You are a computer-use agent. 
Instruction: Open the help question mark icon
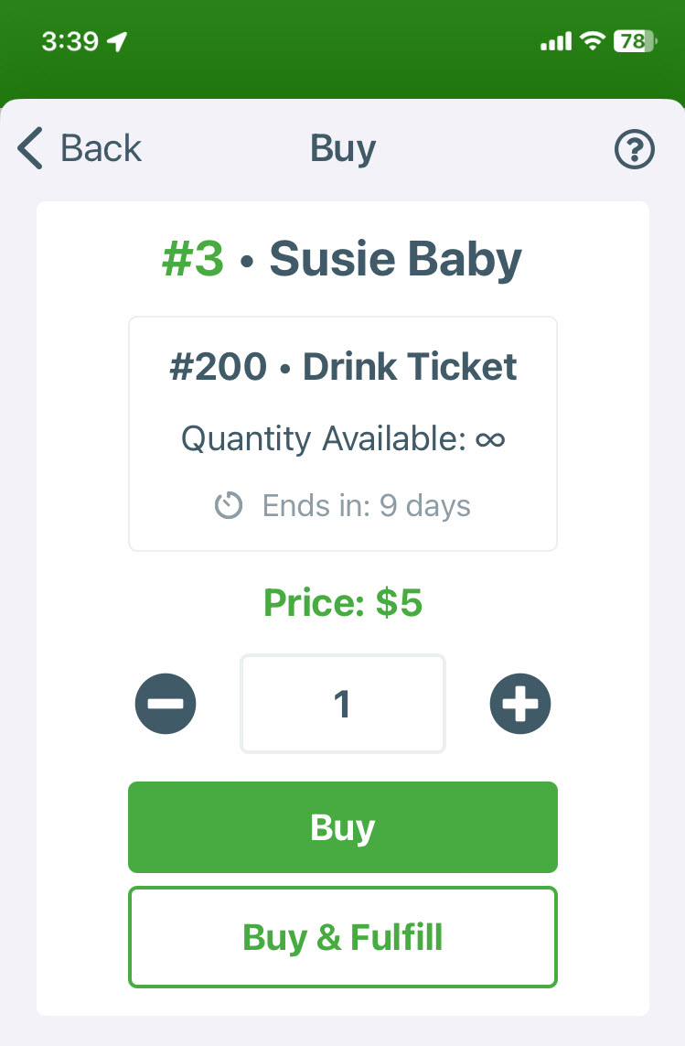pyautogui.click(x=635, y=149)
